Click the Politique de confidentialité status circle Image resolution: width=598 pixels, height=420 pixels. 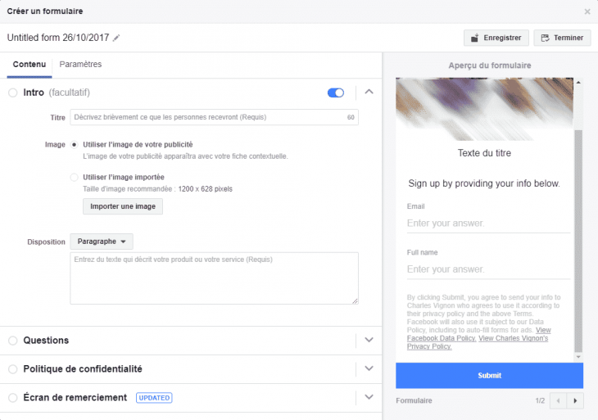(12, 368)
